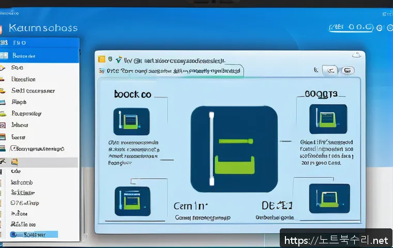Click the light-blue 'Sodsfer' button ending the sidebar

[x=34, y=235]
